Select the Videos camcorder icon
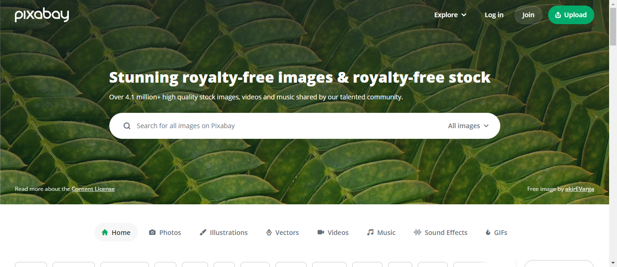617x267 pixels. coord(321,232)
